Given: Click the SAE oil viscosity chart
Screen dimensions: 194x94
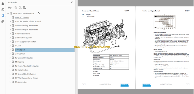Looking at the screenshot, I should [x=164, y=22].
